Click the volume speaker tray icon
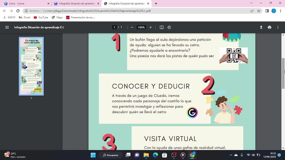Screen dimensions: 285x160 pyautogui.click(x=253, y=155)
